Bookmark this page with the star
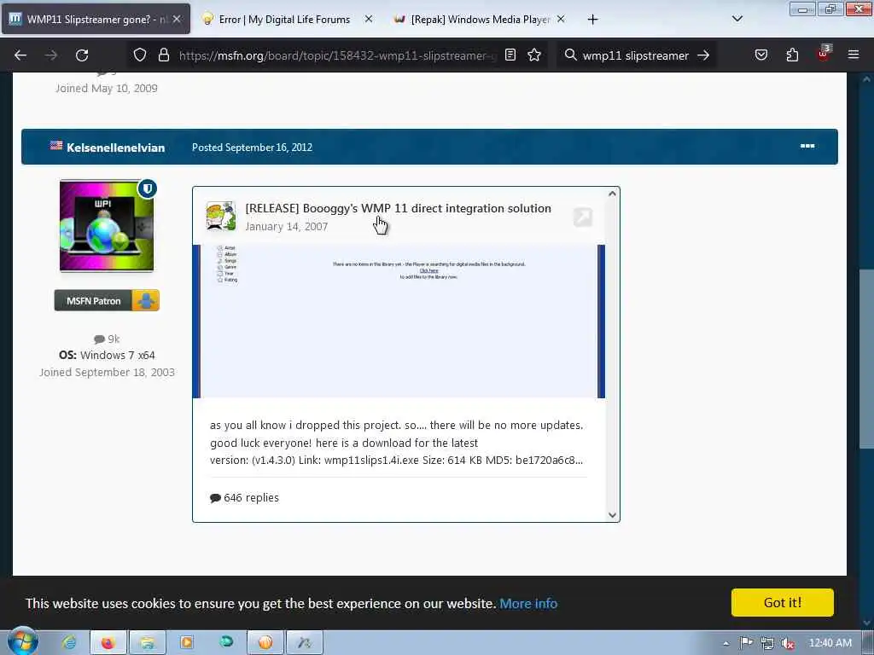 (534, 55)
